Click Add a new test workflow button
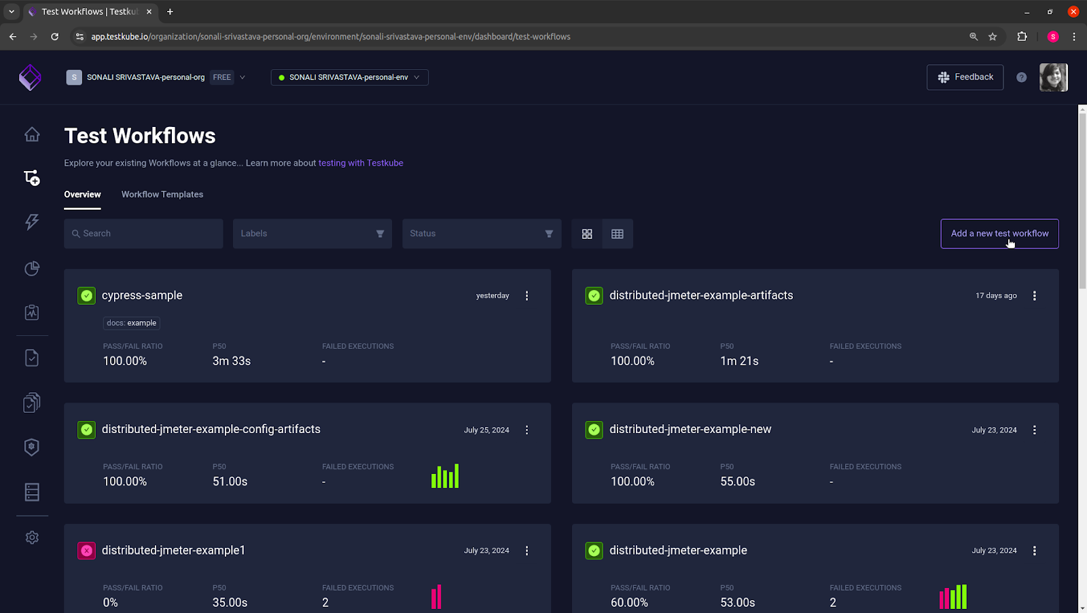This screenshot has height=613, width=1087. click(999, 234)
